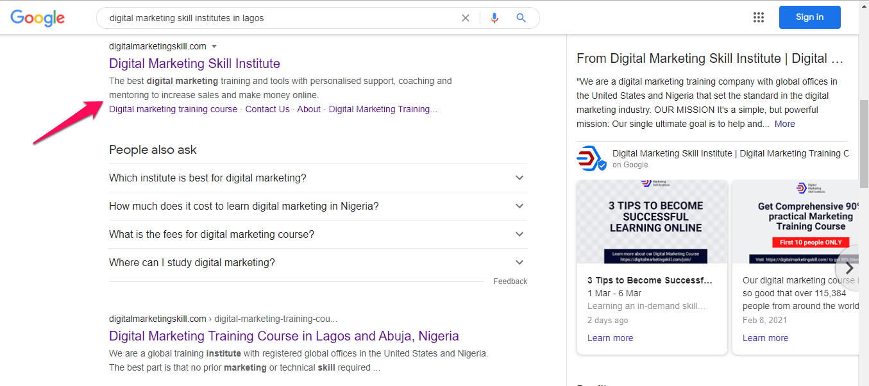The image size is (869, 386).
Task: Open the Google apps grid
Action: pyautogui.click(x=759, y=17)
